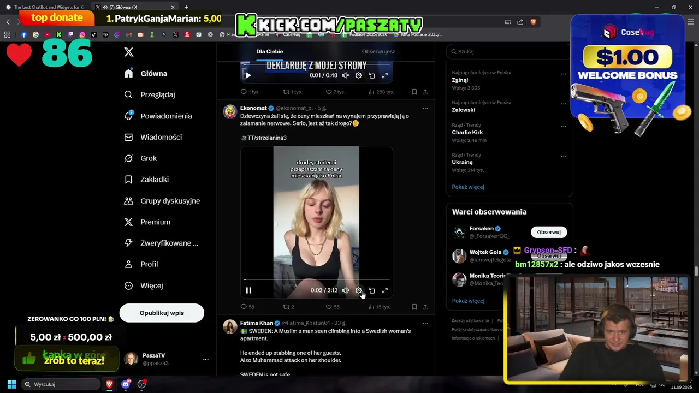Switch to the Obserwujesz tab
Screen dimensions: 699x393
pyautogui.click(x=378, y=51)
